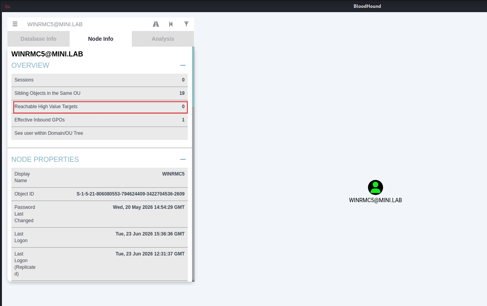
Task: Click the WINRMC5@MINI.LAB label under the graph node
Action: pyautogui.click(x=376, y=200)
